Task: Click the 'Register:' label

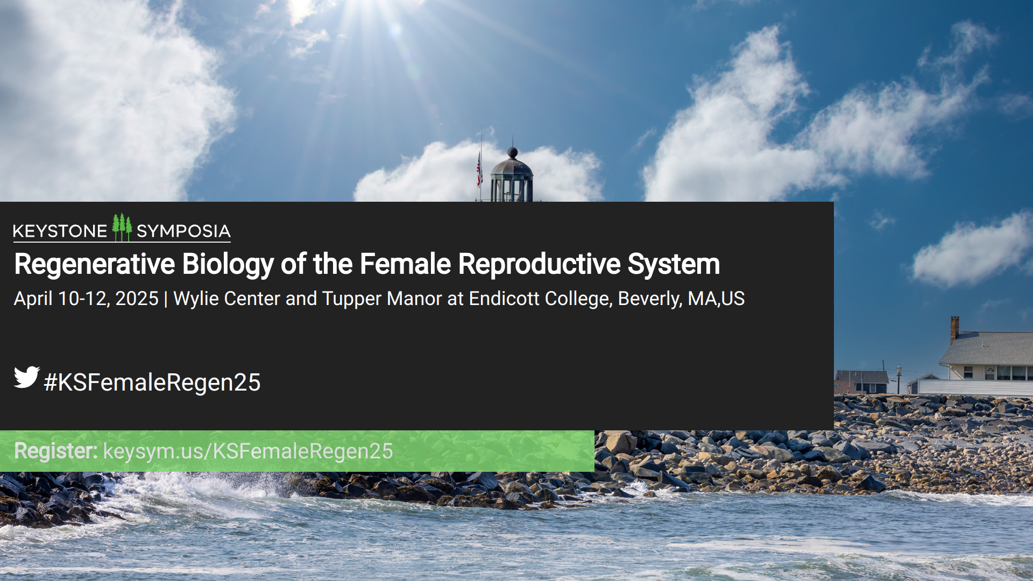Action: (56, 451)
